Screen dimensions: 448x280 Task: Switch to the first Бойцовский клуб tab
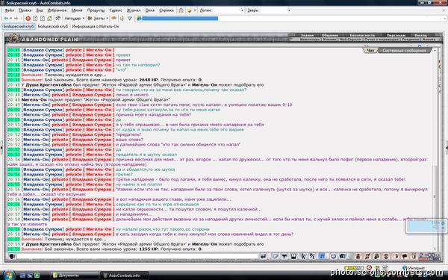pyautogui.click(x=19, y=26)
